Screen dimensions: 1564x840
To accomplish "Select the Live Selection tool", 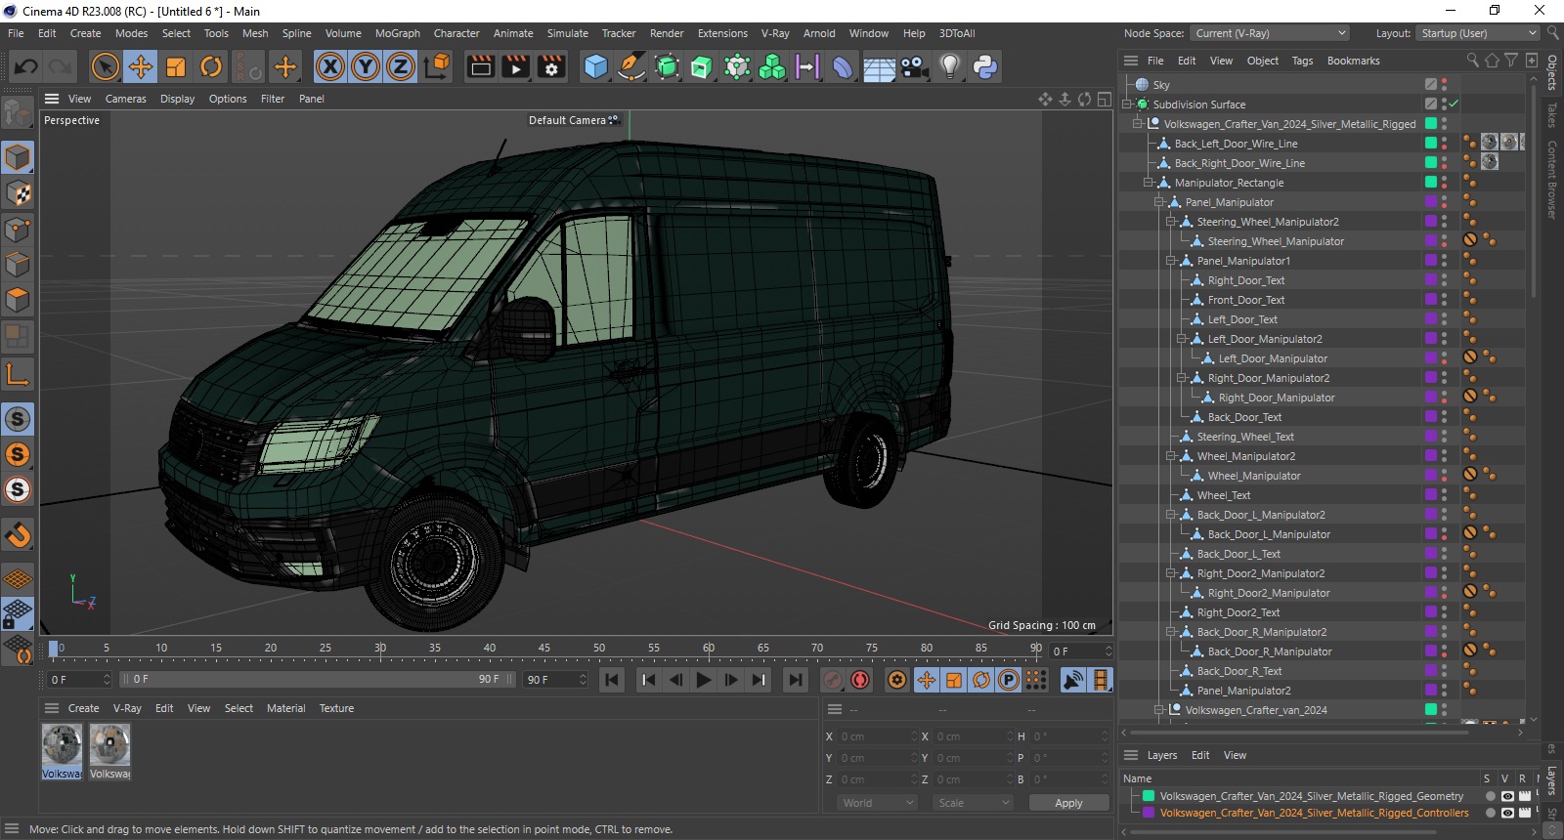I will [105, 66].
